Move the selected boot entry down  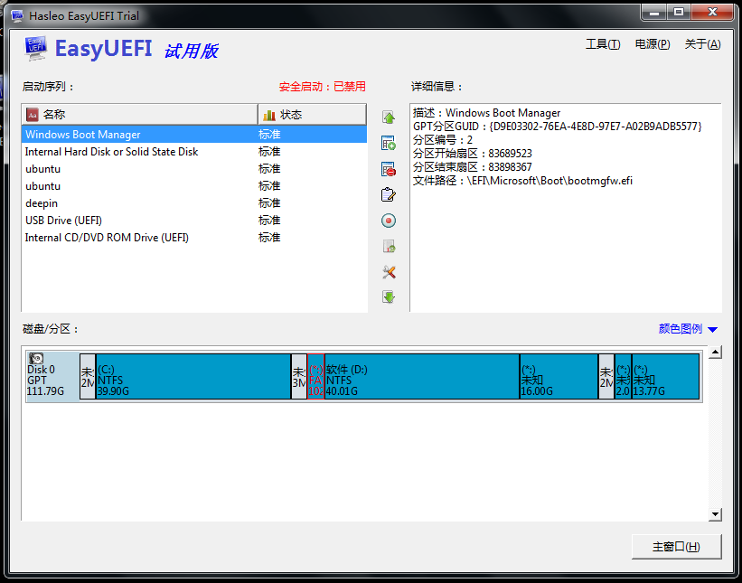(389, 297)
